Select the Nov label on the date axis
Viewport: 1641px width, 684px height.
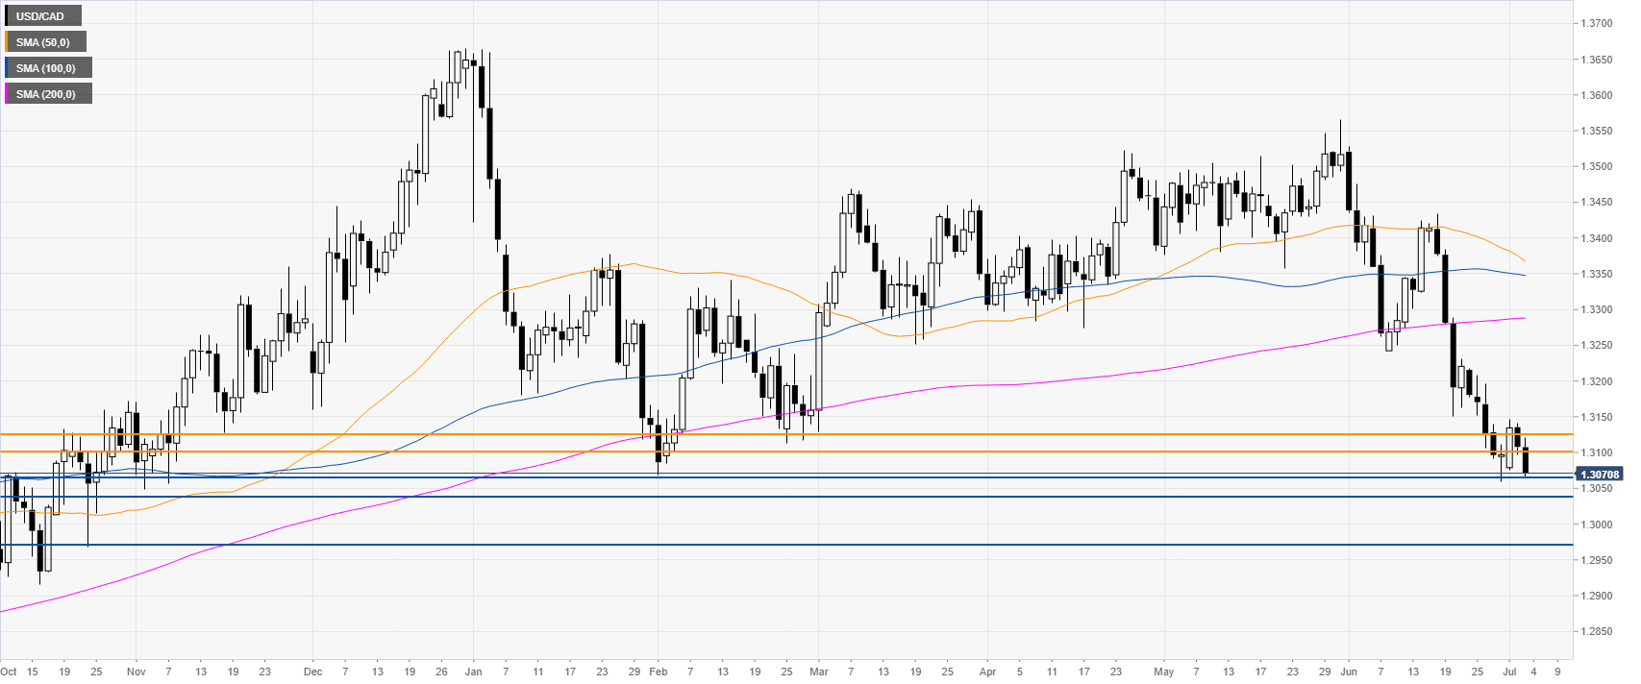[136, 672]
